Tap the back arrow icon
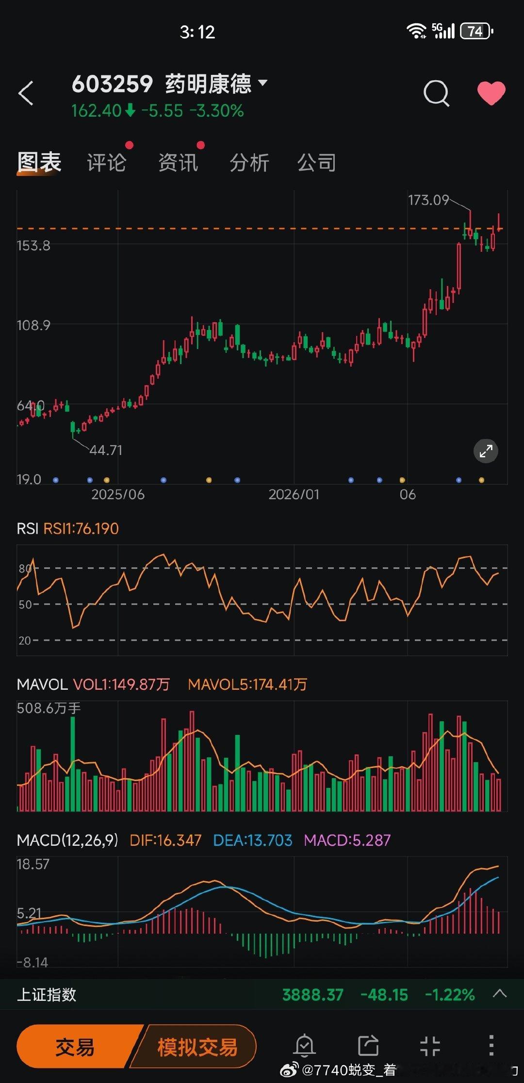 26,93
